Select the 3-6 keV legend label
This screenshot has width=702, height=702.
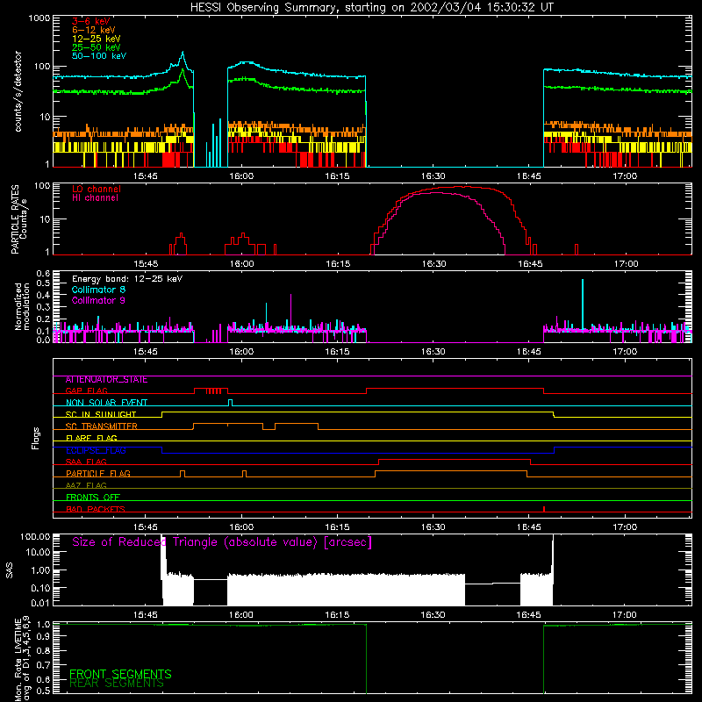click(x=90, y=21)
